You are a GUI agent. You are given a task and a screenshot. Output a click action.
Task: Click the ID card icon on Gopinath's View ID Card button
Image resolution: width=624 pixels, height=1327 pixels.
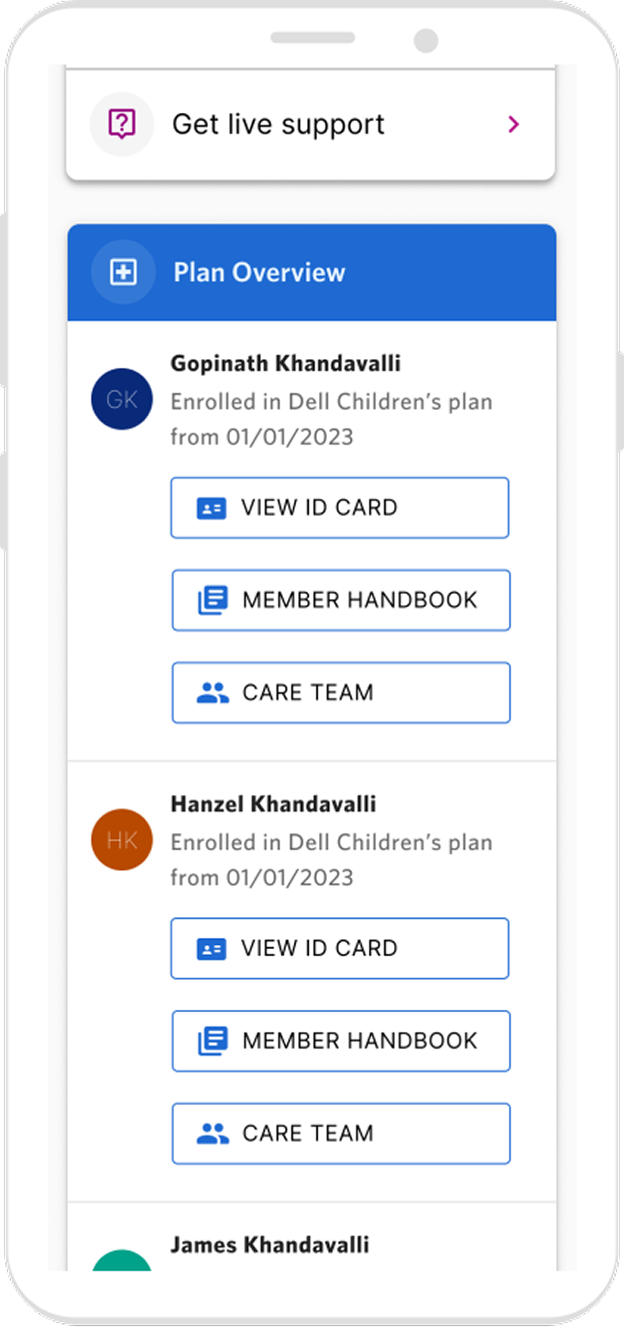tap(212, 507)
